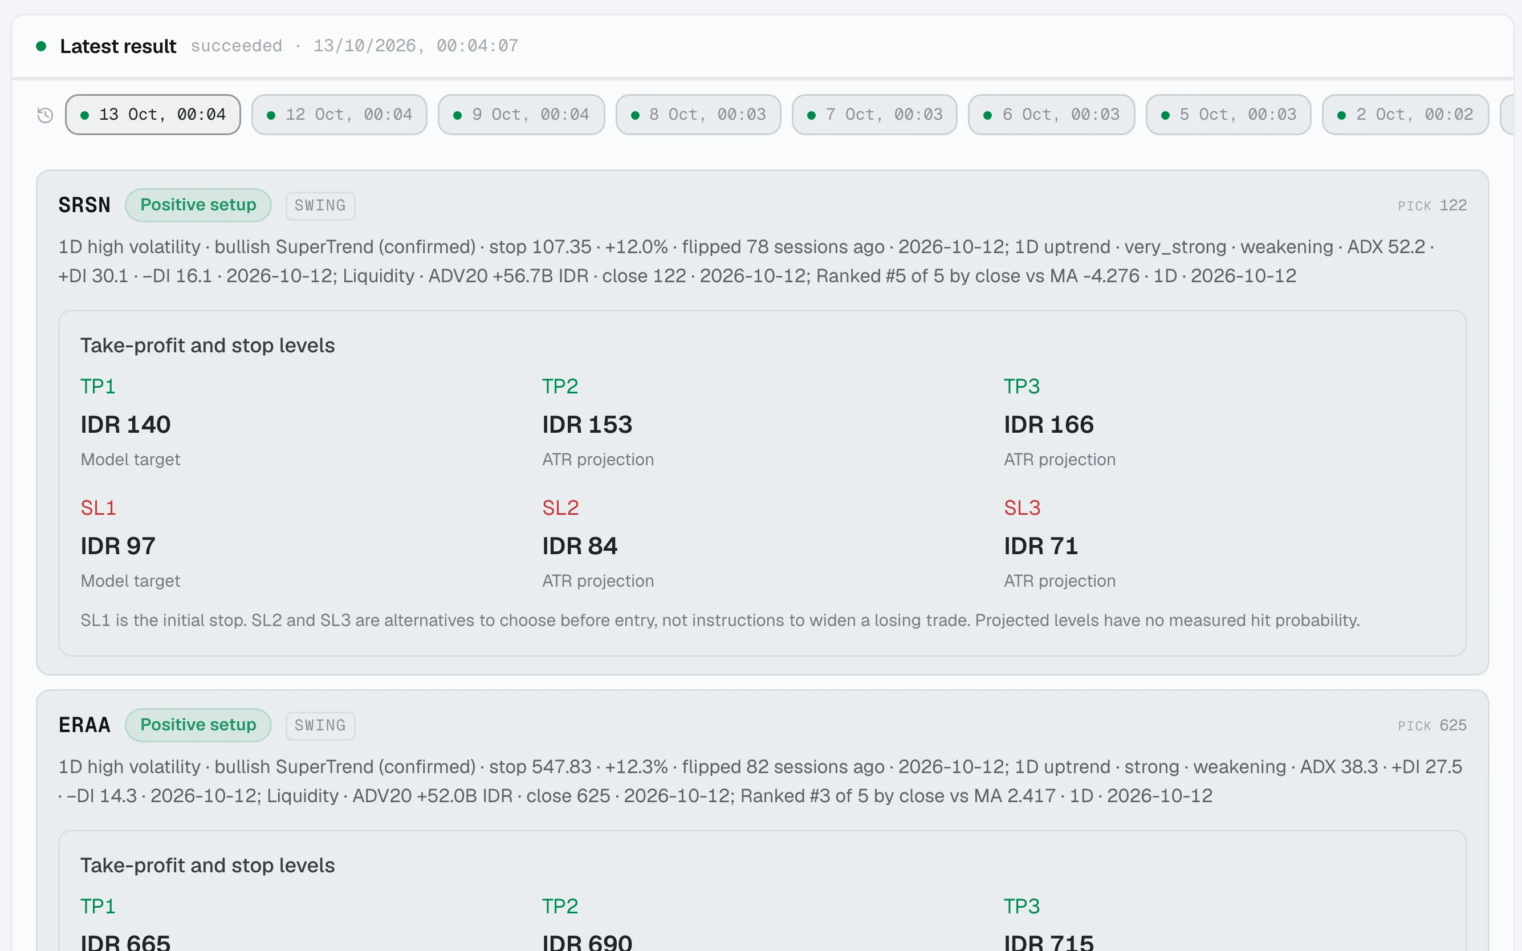
Task: Click the run history clock icon
Action: click(x=45, y=115)
